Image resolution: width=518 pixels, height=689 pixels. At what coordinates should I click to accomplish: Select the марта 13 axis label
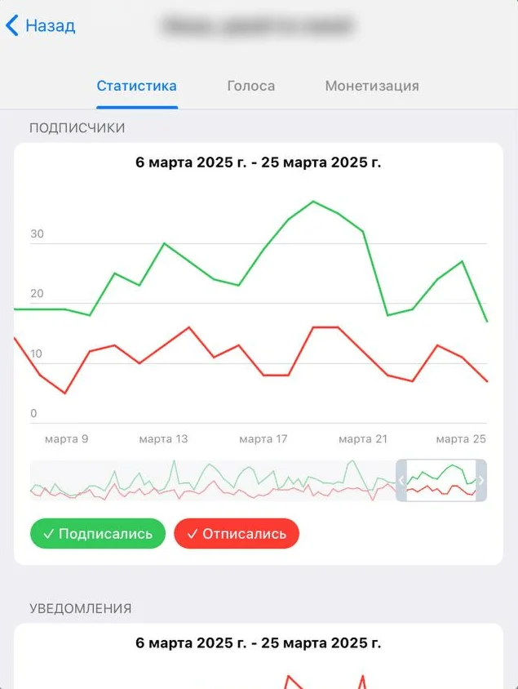(x=163, y=439)
